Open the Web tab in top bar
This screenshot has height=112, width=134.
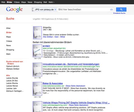[3, 2]
